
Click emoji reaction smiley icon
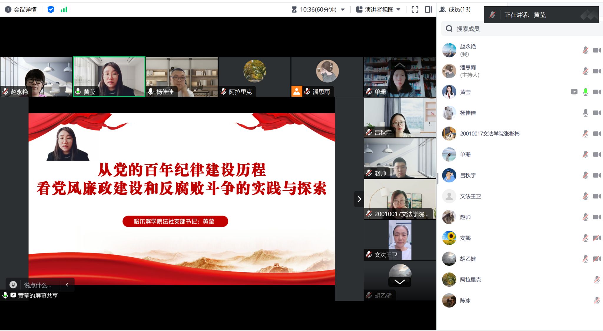coord(13,285)
